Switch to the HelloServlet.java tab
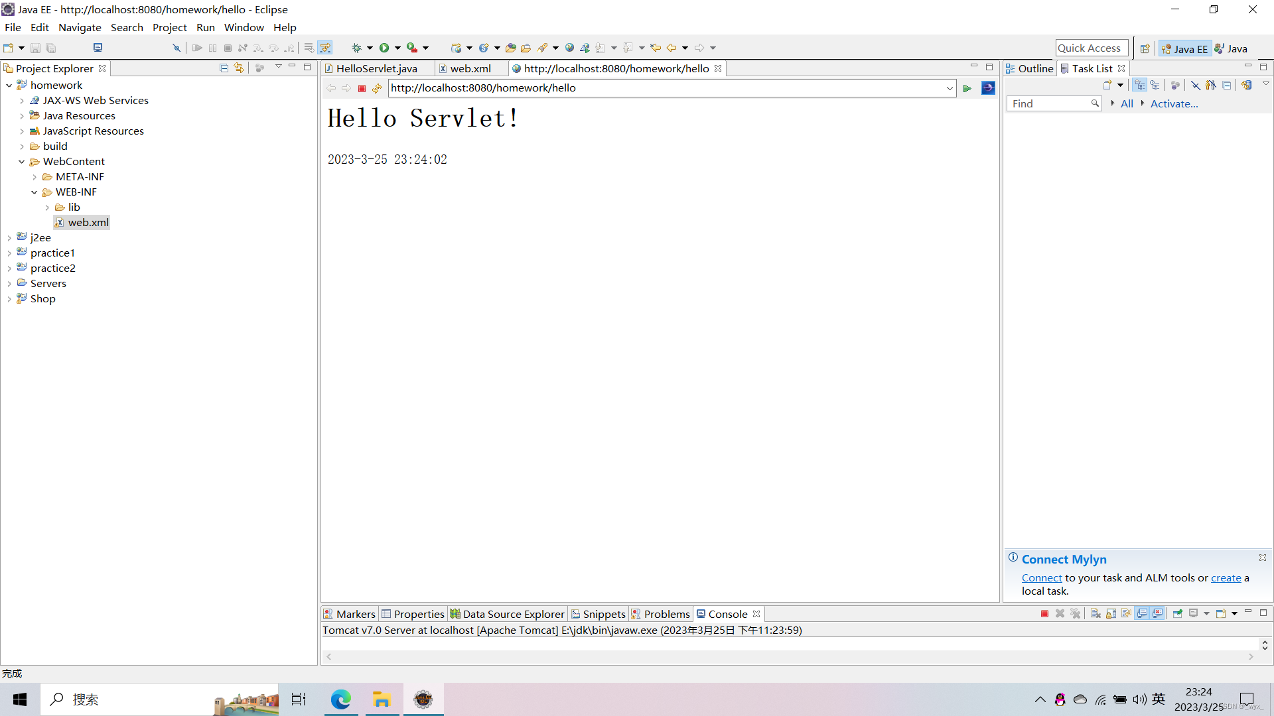This screenshot has width=1274, height=716. [377, 68]
